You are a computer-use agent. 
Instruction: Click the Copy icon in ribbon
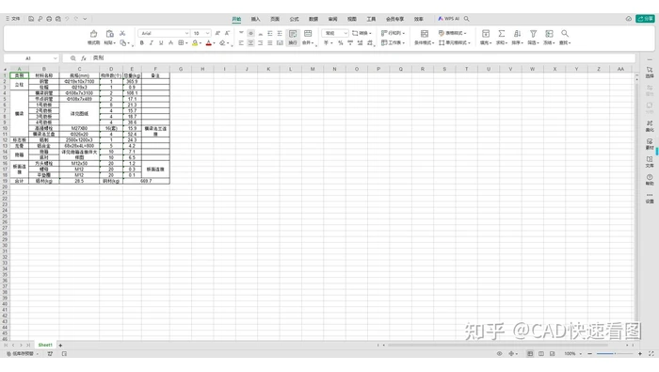122,43
